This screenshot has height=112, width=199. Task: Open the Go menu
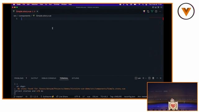[x=46, y=4]
